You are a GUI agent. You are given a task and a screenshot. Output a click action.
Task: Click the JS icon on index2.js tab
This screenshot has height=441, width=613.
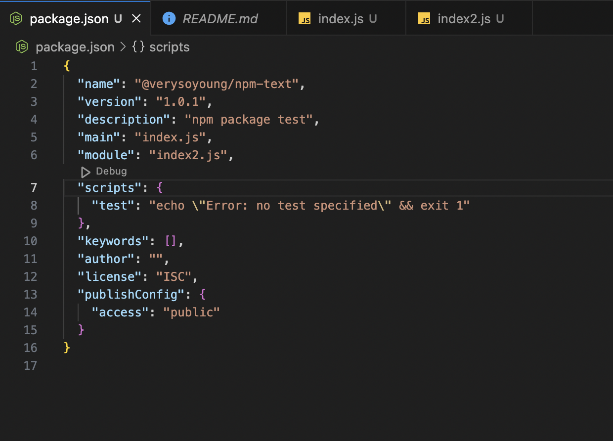pyautogui.click(x=424, y=19)
